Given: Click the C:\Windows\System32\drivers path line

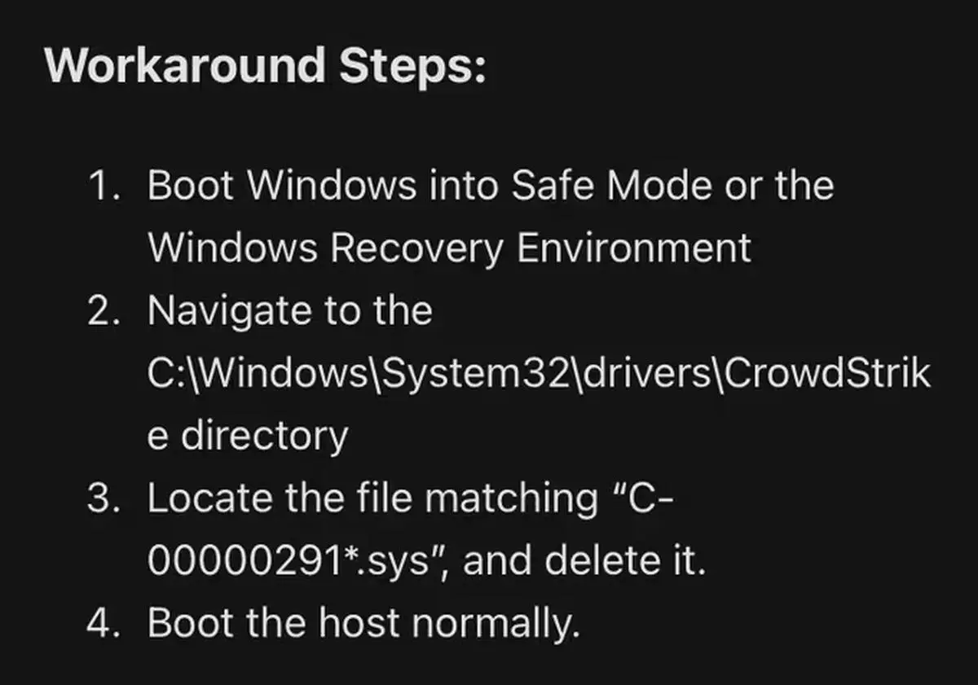Looking at the screenshot, I should coord(538,373).
